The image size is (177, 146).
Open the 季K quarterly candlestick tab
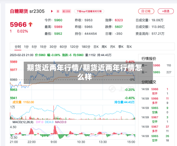(x=121, y=47)
